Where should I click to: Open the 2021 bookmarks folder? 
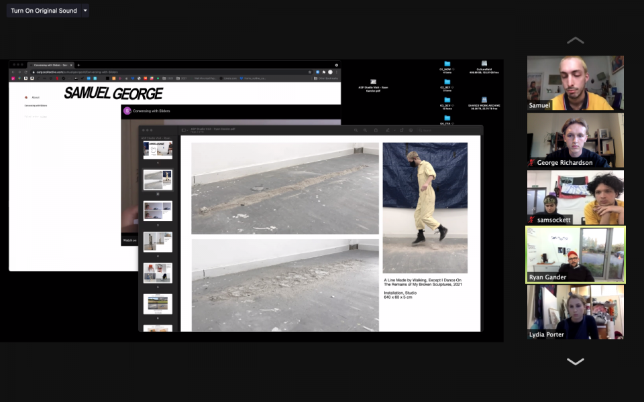click(182, 78)
